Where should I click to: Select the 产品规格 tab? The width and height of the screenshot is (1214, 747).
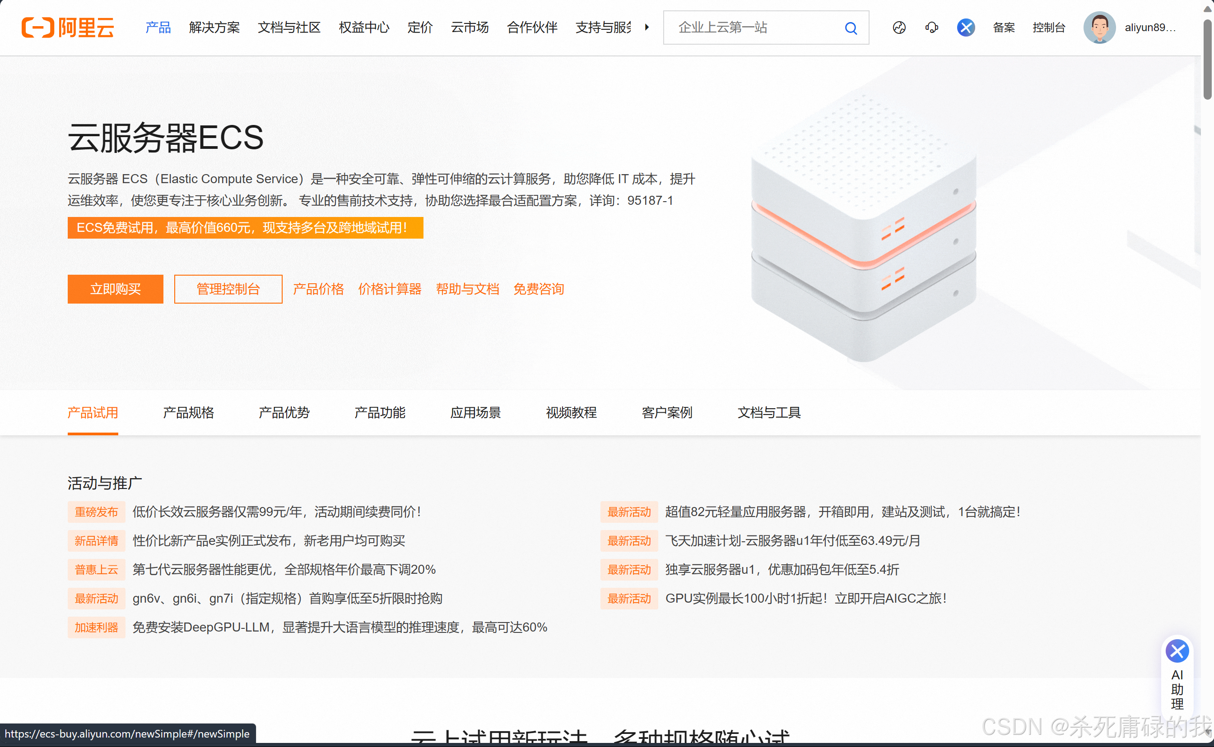[x=188, y=413]
